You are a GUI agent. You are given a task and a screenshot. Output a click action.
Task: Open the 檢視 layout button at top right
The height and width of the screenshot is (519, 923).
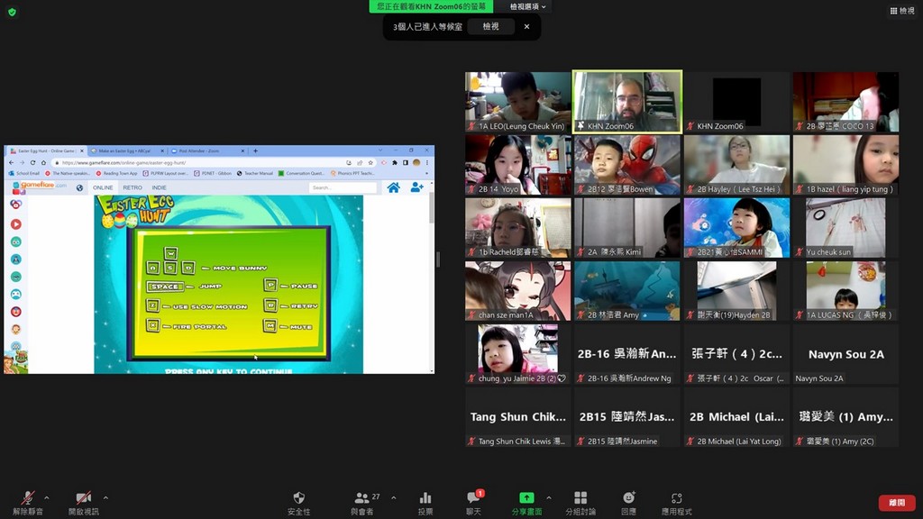tap(901, 11)
